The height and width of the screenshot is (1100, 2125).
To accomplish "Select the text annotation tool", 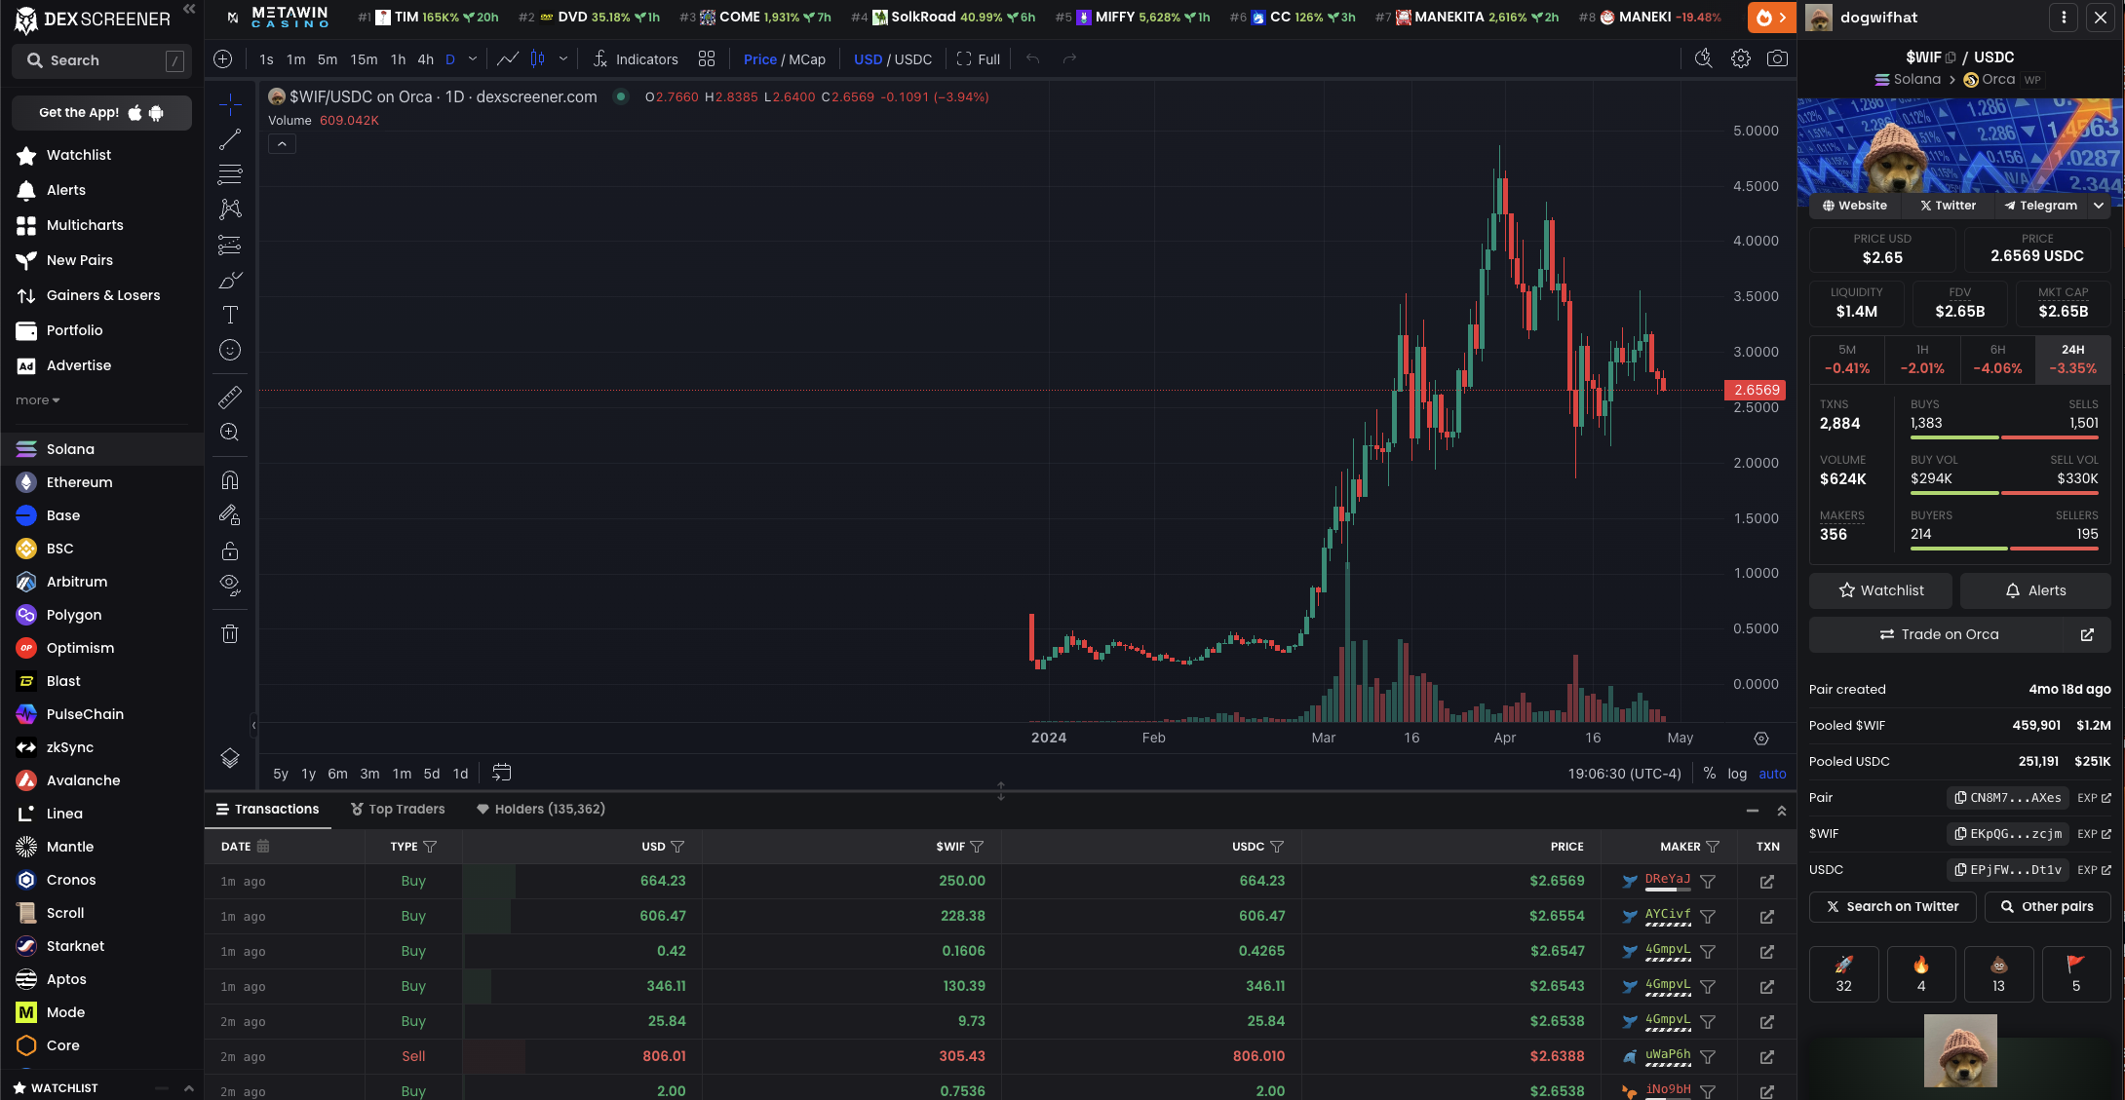I will coord(230,315).
